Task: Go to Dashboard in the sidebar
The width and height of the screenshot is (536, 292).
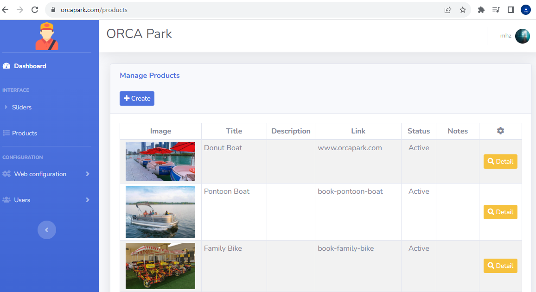Action: pos(30,66)
